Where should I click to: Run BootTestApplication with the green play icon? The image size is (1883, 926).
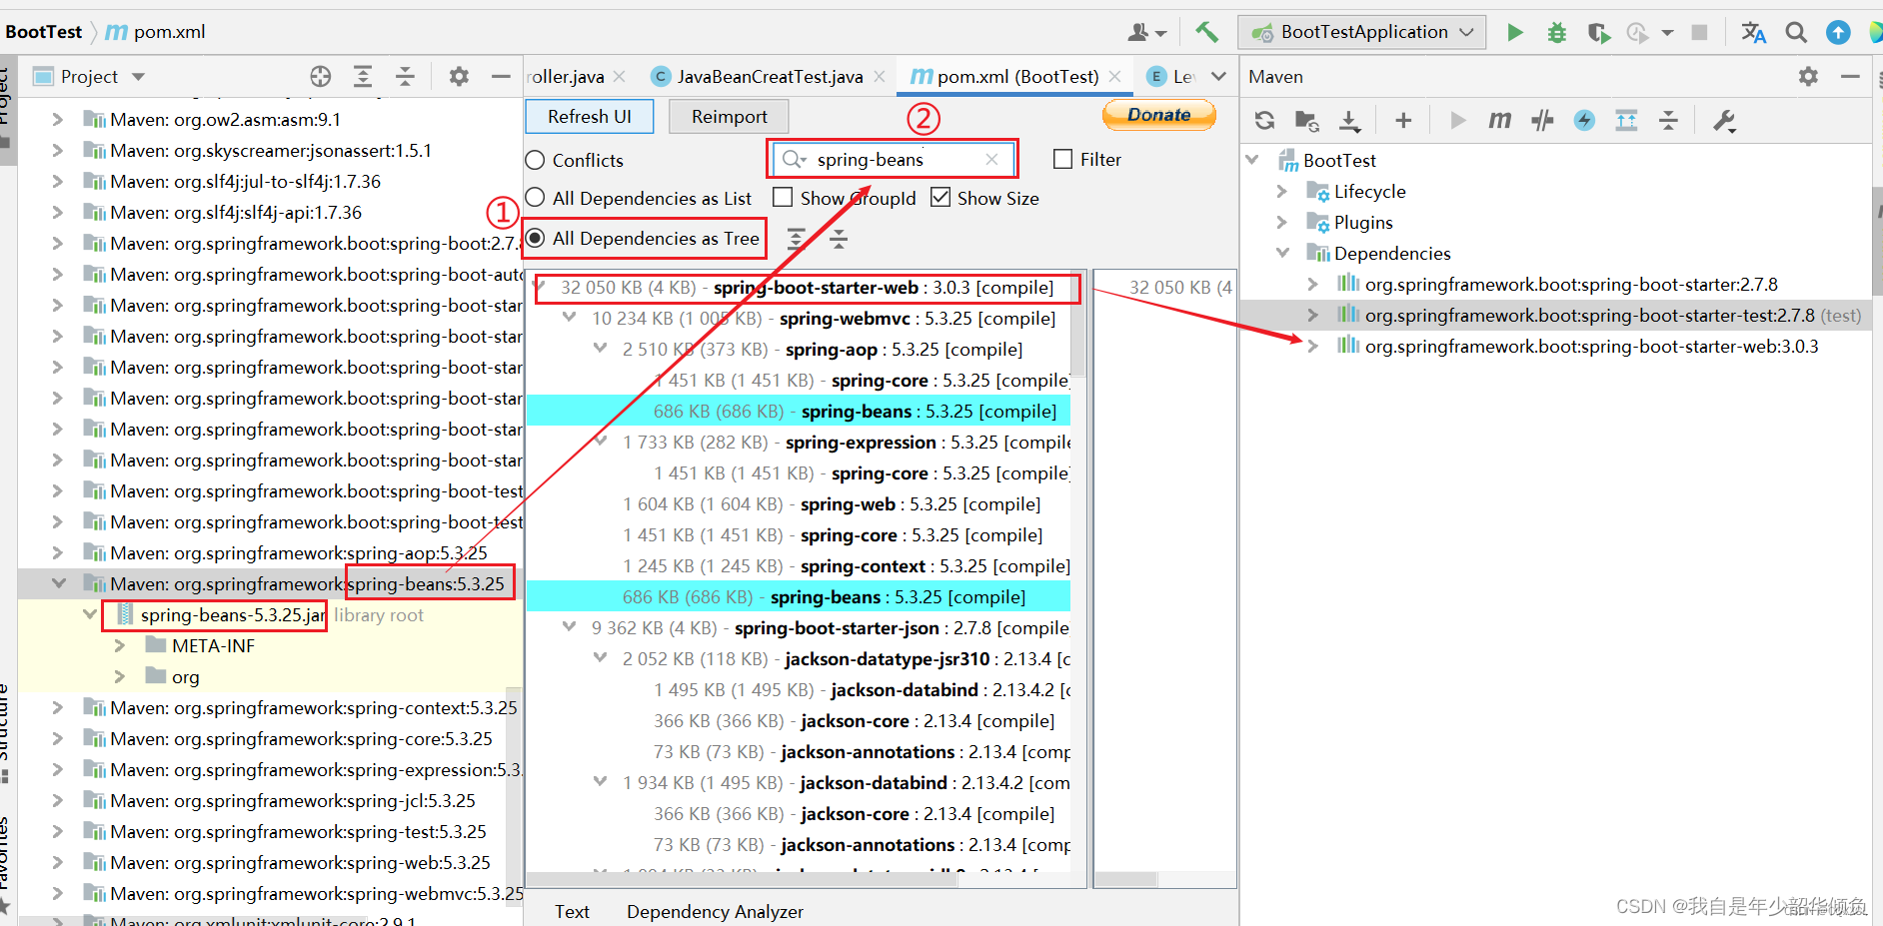click(x=1514, y=32)
